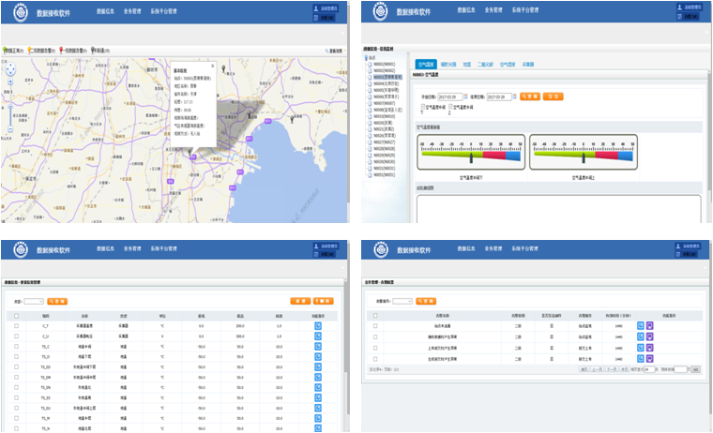Click orange search button in monitoring panel
This screenshot has height=433, width=713.
530,97
